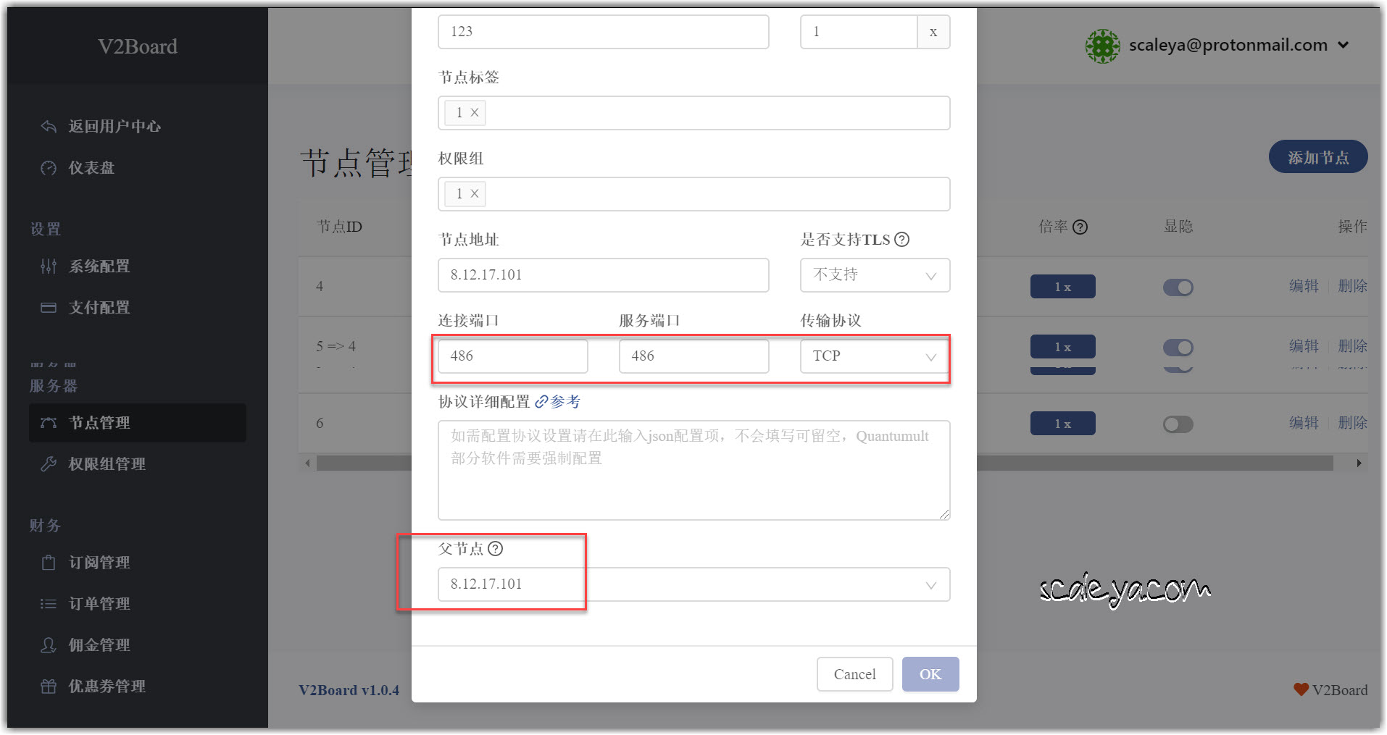Image resolution: width=1387 pixels, height=735 pixels.
Task: Click the 仪表盘 dashboard icon in sidebar
Action: (49, 168)
